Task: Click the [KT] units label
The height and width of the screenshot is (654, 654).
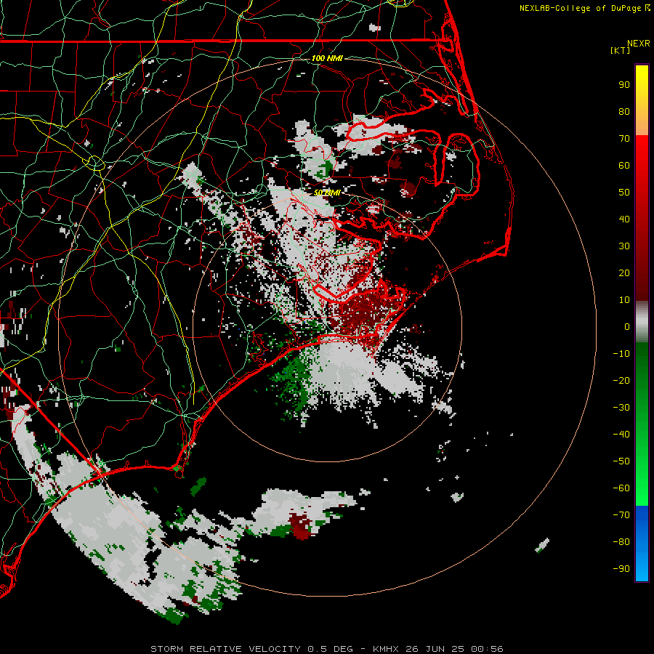Action: point(620,50)
